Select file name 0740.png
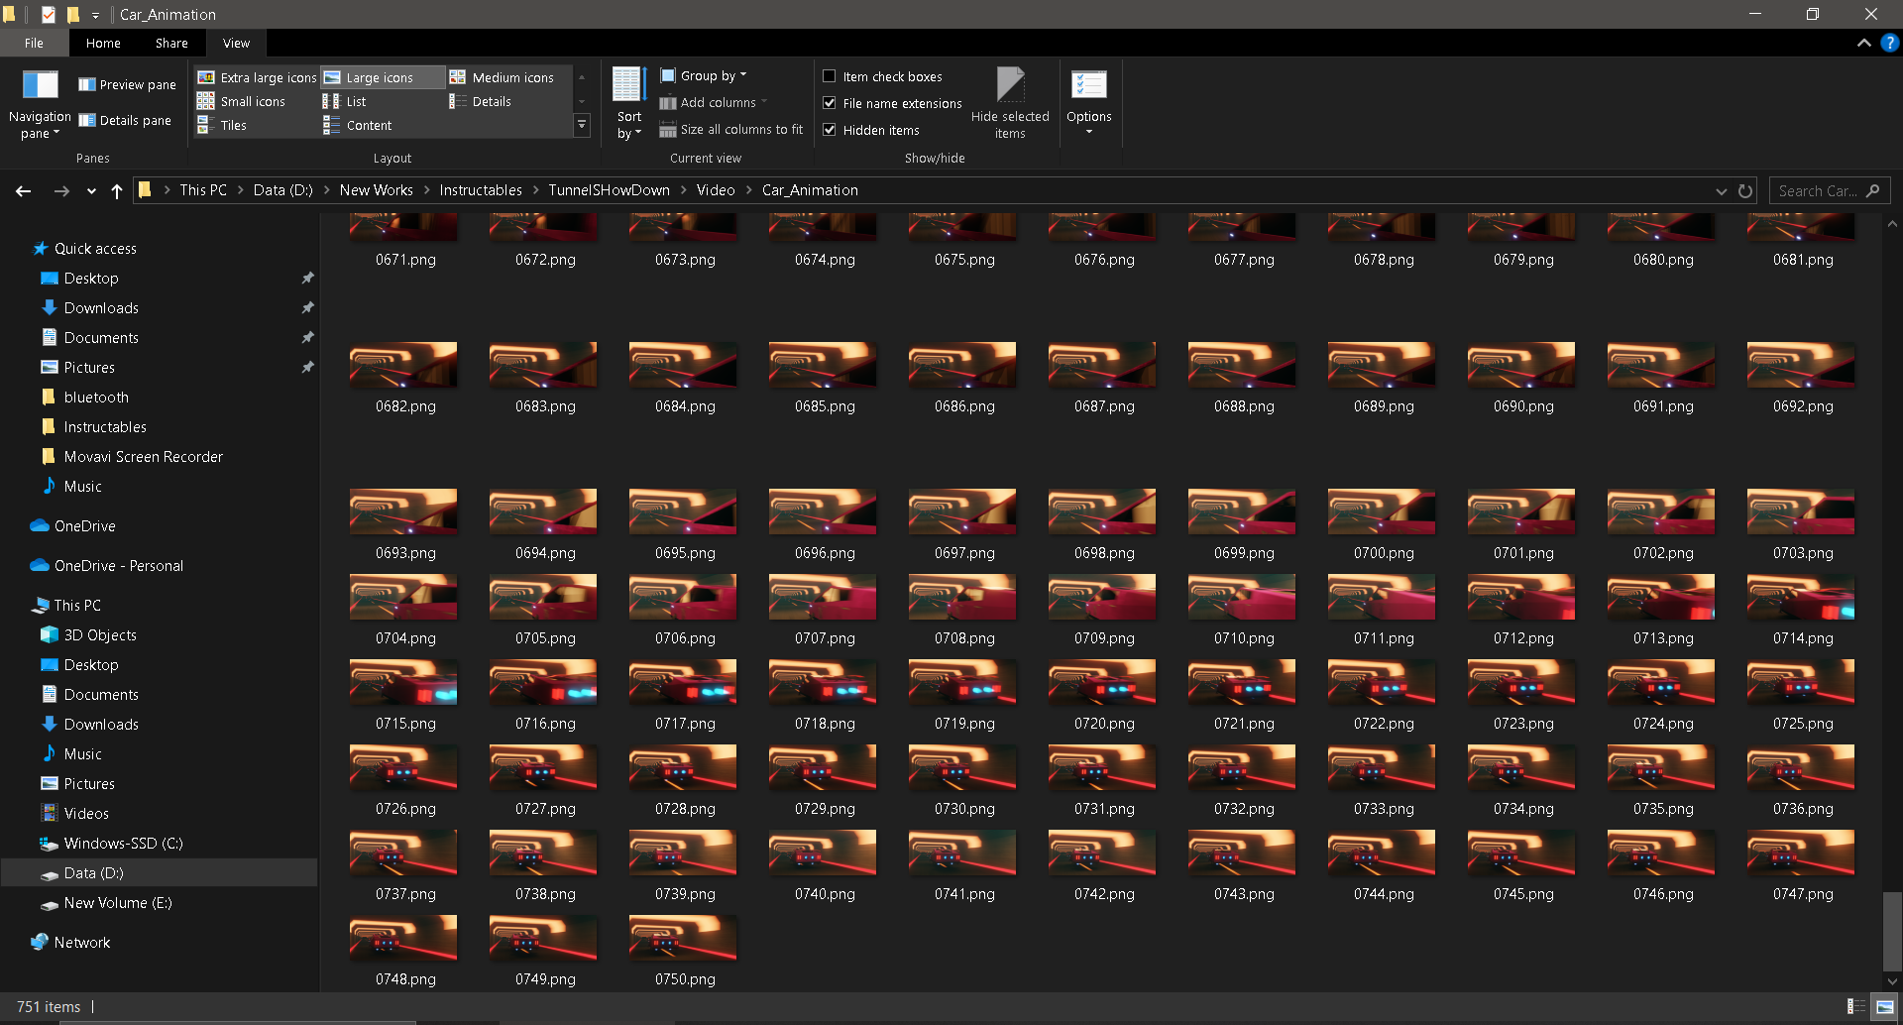The height and width of the screenshot is (1025, 1903). (825, 894)
